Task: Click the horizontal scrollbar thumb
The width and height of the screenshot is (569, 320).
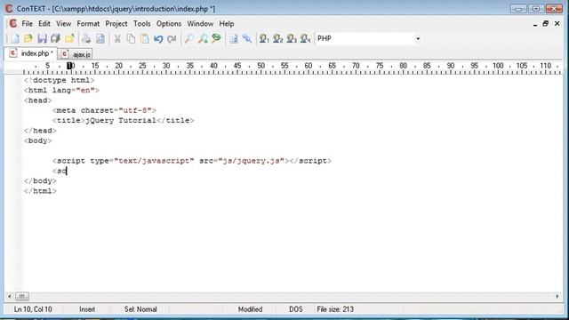Action: (x=21, y=296)
